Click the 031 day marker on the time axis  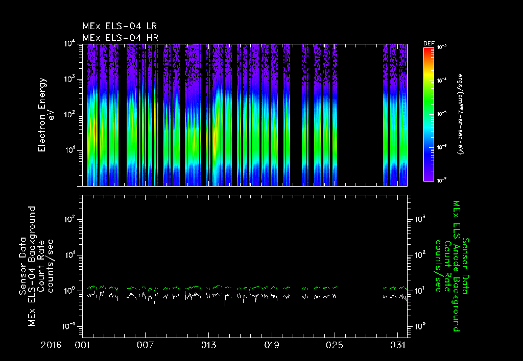click(398, 346)
